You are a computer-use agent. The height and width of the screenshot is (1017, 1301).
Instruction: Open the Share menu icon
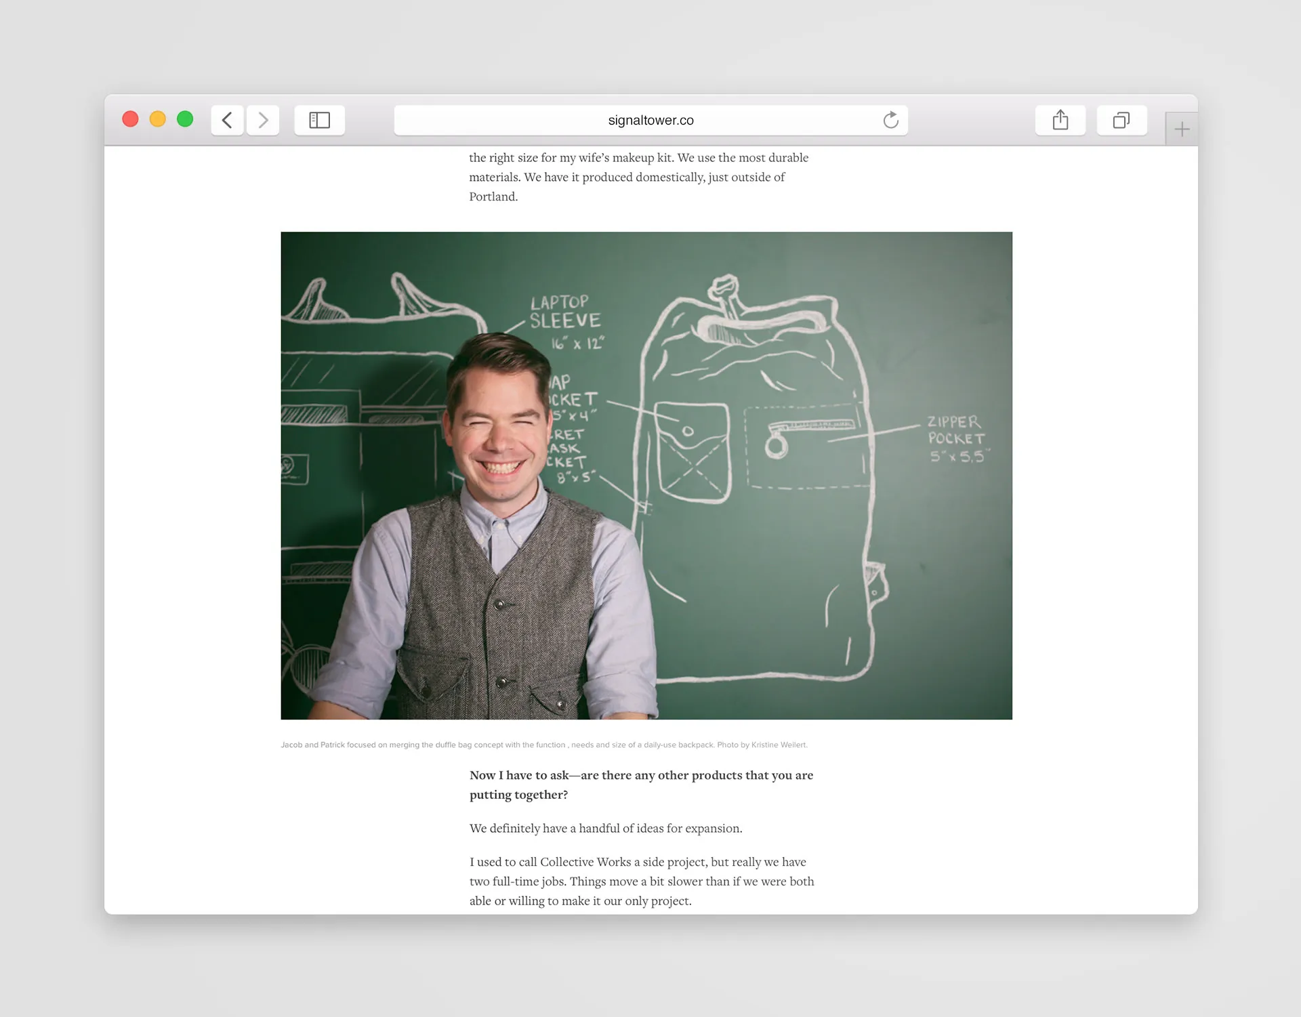point(1060,121)
